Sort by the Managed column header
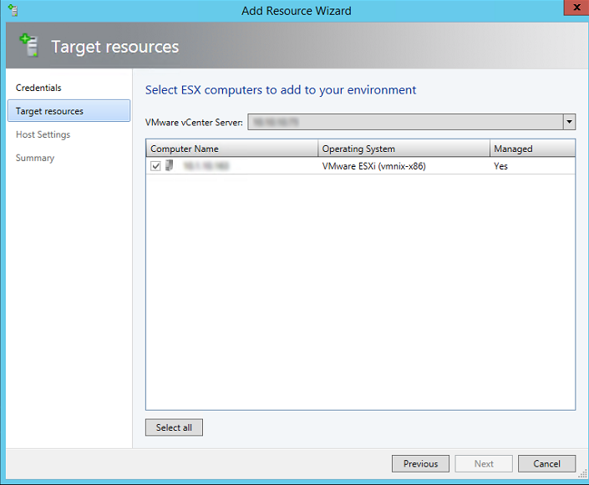 click(532, 149)
